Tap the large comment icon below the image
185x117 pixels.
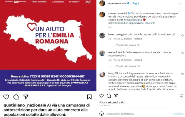tap(16, 97)
